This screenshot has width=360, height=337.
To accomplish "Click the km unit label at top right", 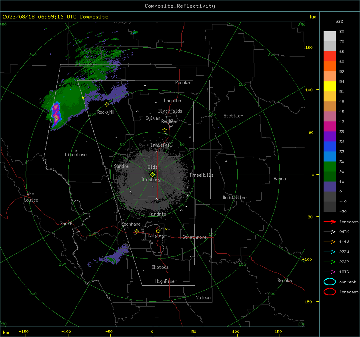I will [x=313, y=17].
